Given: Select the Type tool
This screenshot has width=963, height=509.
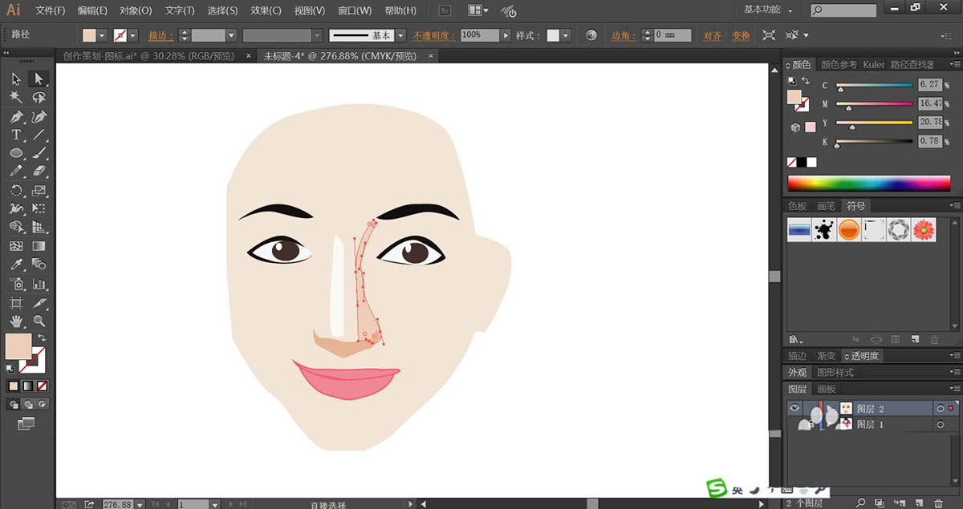Looking at the screenshot, I should (16, 135).
